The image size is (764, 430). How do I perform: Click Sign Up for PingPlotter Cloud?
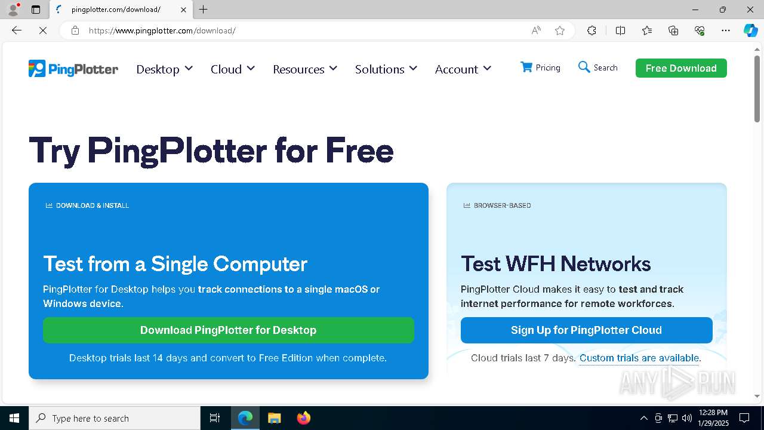(587, 330)
